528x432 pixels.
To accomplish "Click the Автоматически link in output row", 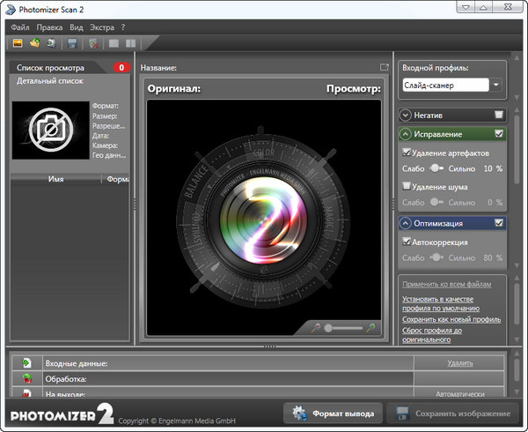I will pyautogui.click(x=460, y=394).
